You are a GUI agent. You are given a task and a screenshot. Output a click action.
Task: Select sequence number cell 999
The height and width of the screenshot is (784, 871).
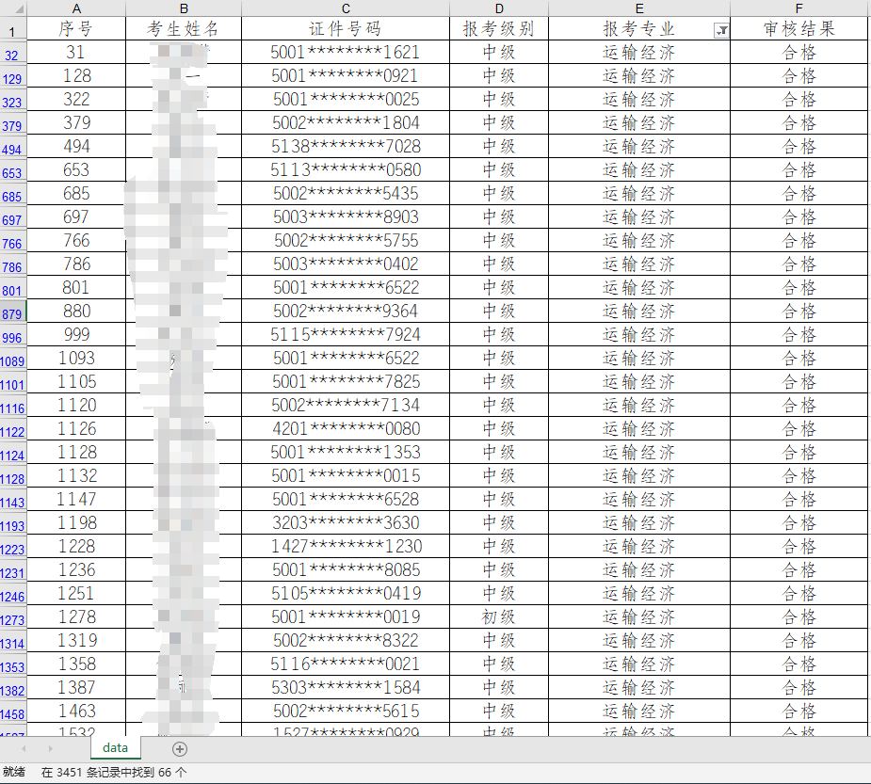click(x=76, y=335)
